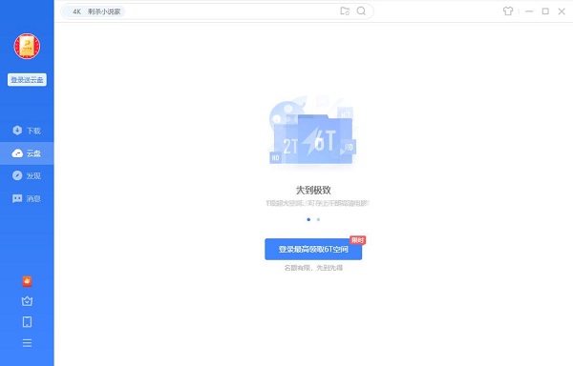Click the 登录送云盘 login button
Screen dimensions: 573x366
click(x=27, y=79)
